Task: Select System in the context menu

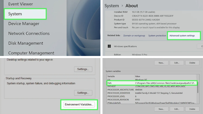Action: pyautogui.click(x=25, y=14)
